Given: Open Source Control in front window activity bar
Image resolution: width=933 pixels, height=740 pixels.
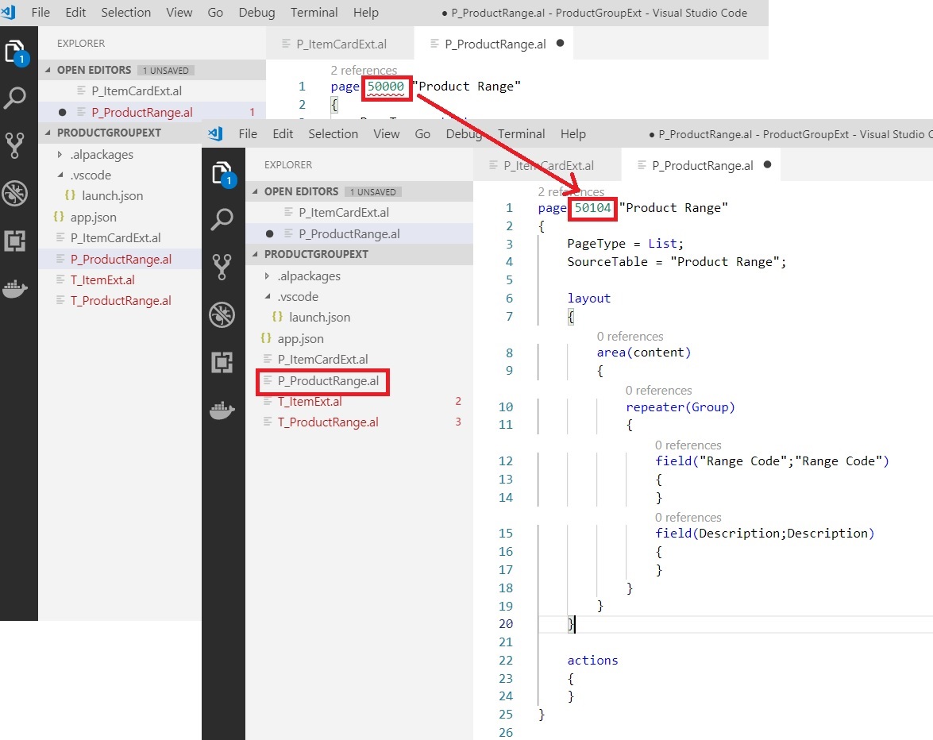Looking at the screenshot, I should coord(222,267).
